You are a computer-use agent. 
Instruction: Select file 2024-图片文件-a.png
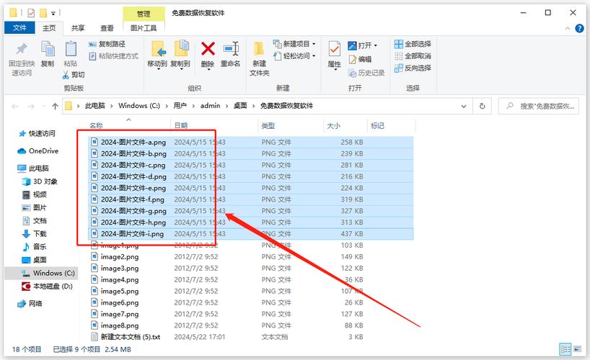coord(251,142)
